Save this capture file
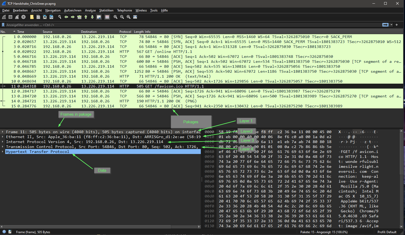The image size is (405, 235). click(38, 17)
